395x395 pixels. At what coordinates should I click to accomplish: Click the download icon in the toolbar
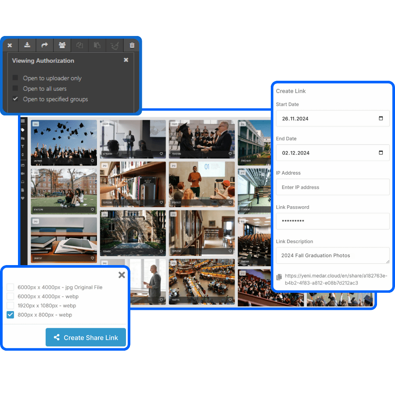(x=27, y=45)
